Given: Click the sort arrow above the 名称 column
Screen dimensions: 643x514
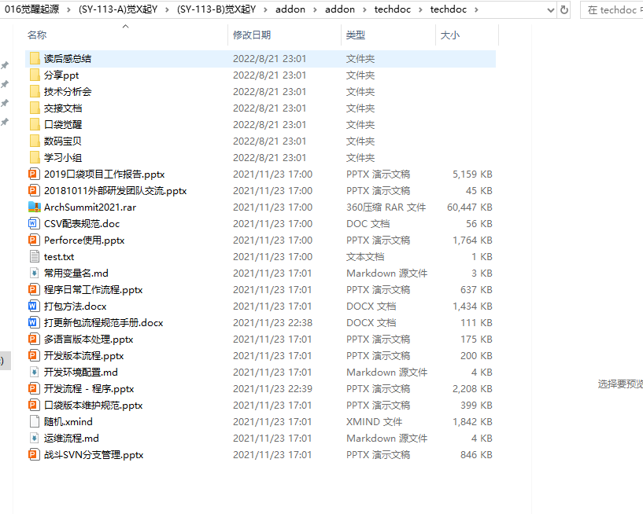Looking at the screenshot, I should point(125,26).
